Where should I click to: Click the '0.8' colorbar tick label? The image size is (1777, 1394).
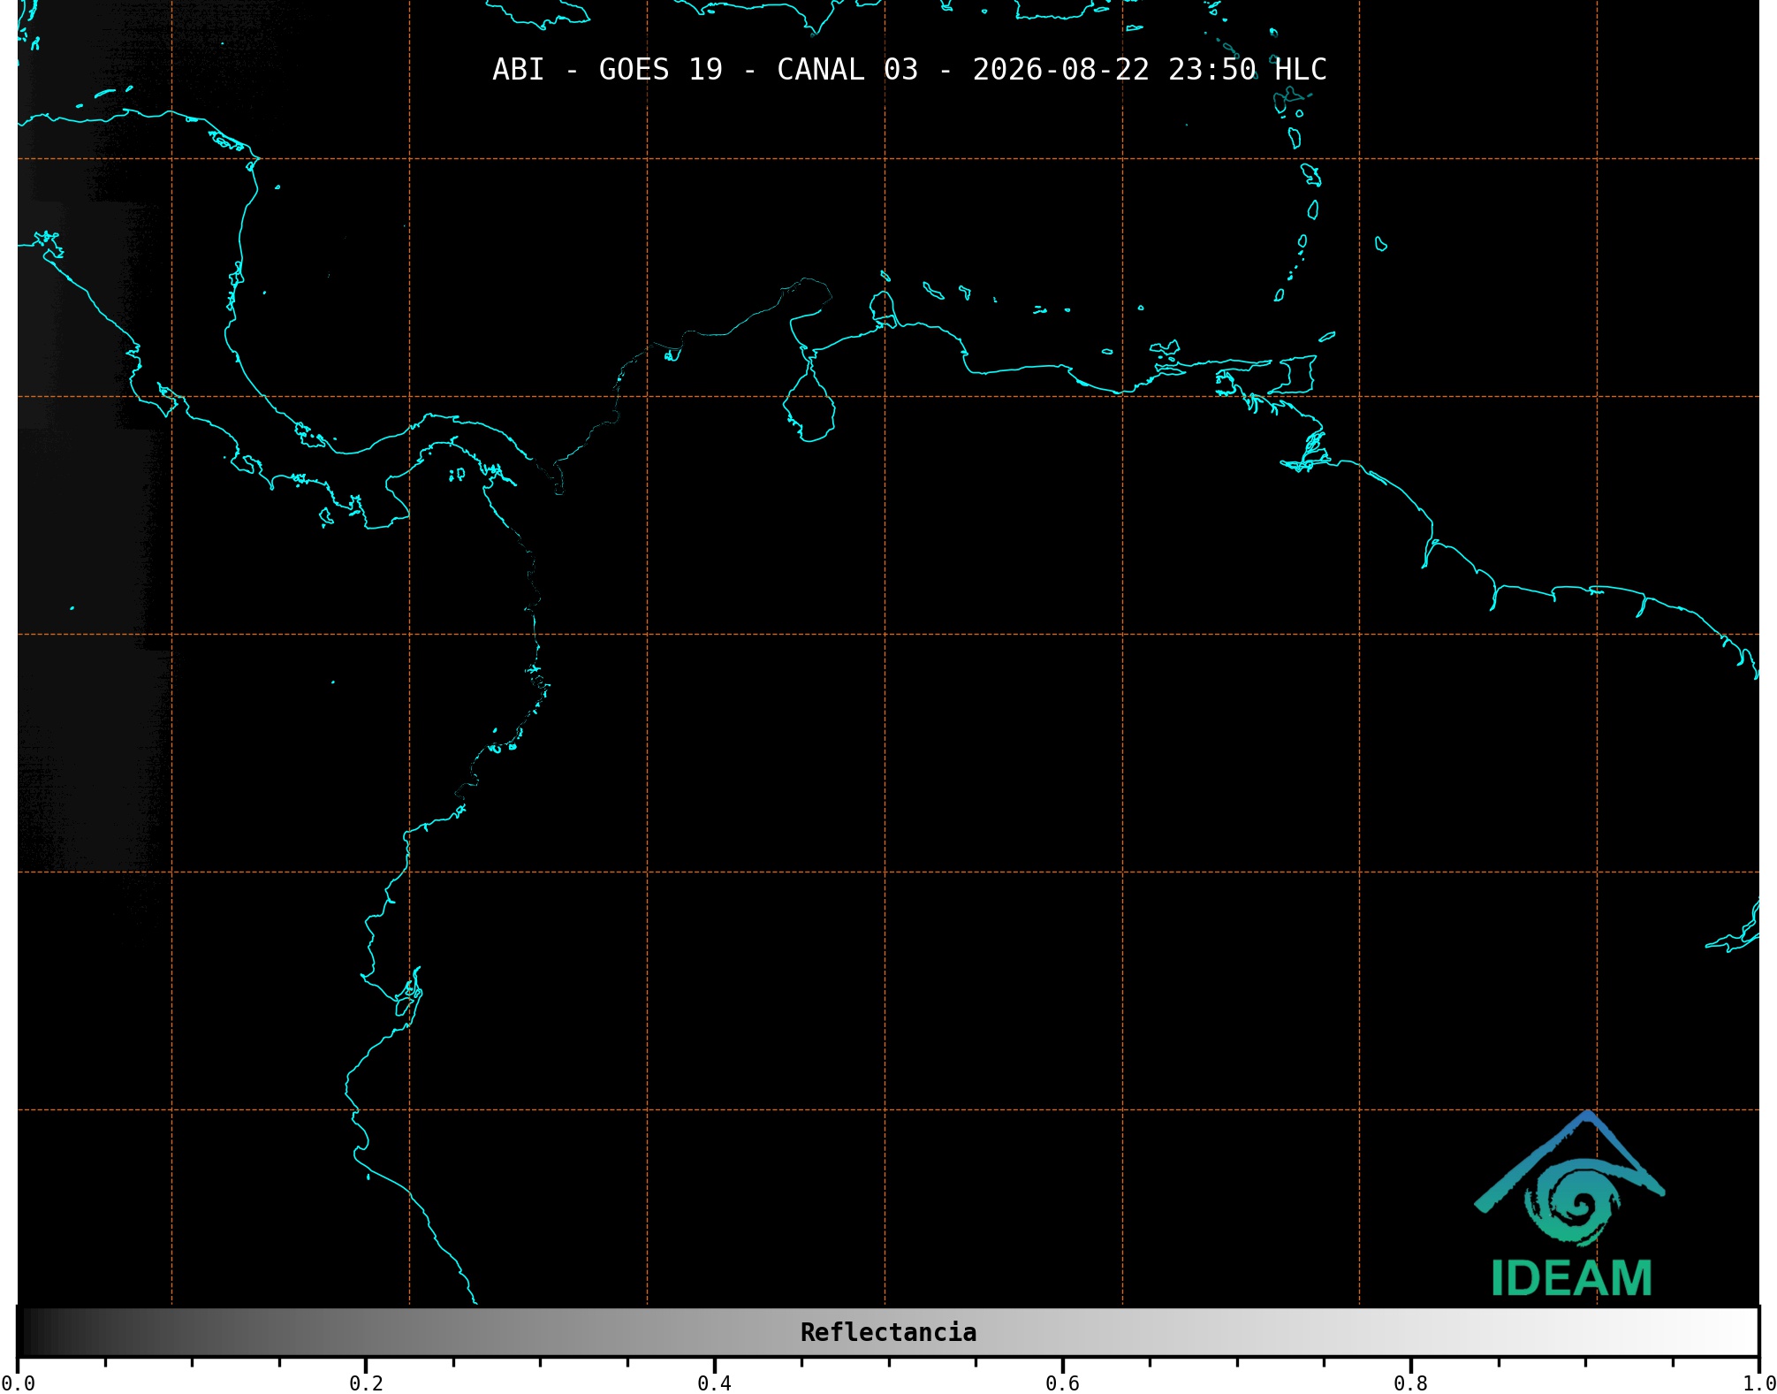click(1410, 1383)
